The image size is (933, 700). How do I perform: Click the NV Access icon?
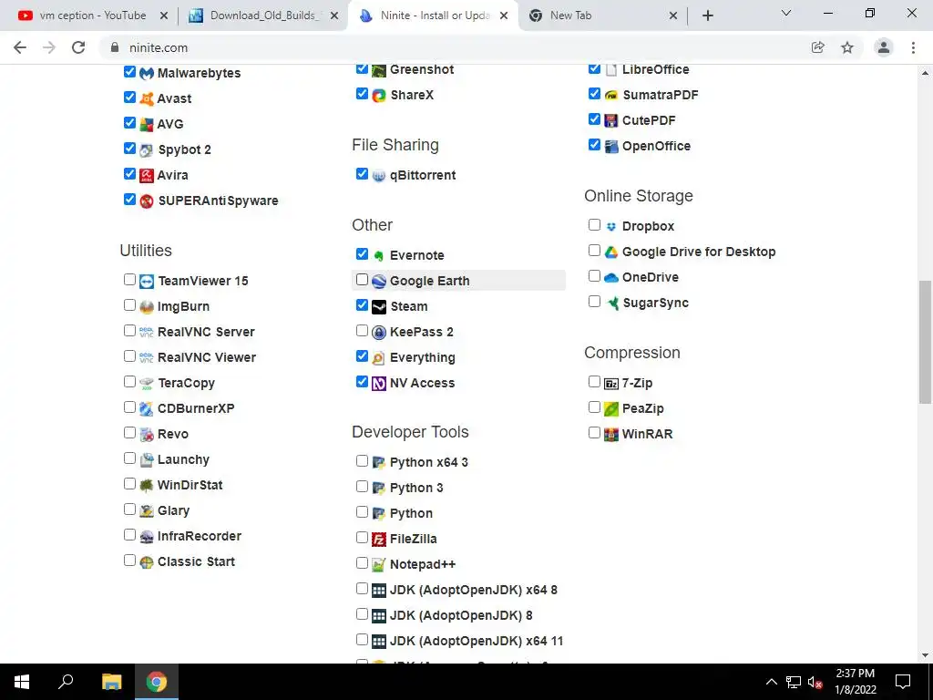[x=379, y=384]
